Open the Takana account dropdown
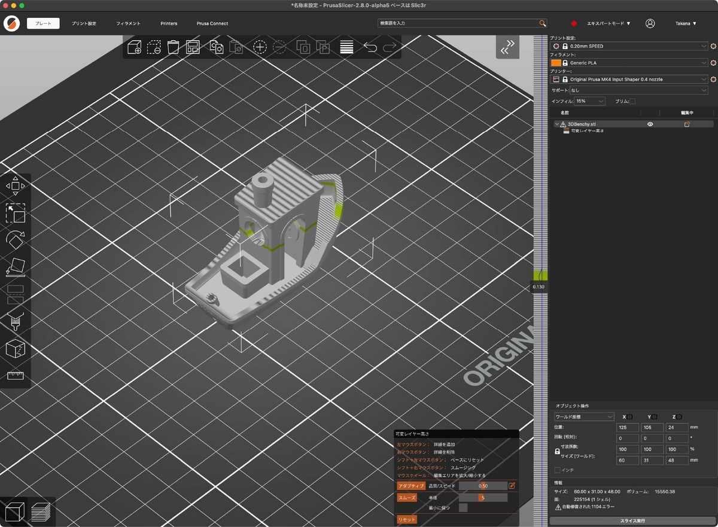Image resolution: width=718 pixels, height=527 pixels. [686, 23]
